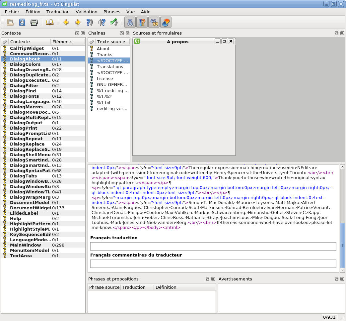Select the '%1 bit' source string
Viewport: 346px width, 321px height.
coord(109,102)
